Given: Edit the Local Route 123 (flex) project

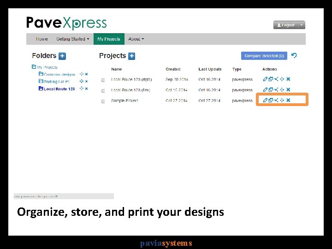Looking at the screenshot, I should [x=265, y=90].
